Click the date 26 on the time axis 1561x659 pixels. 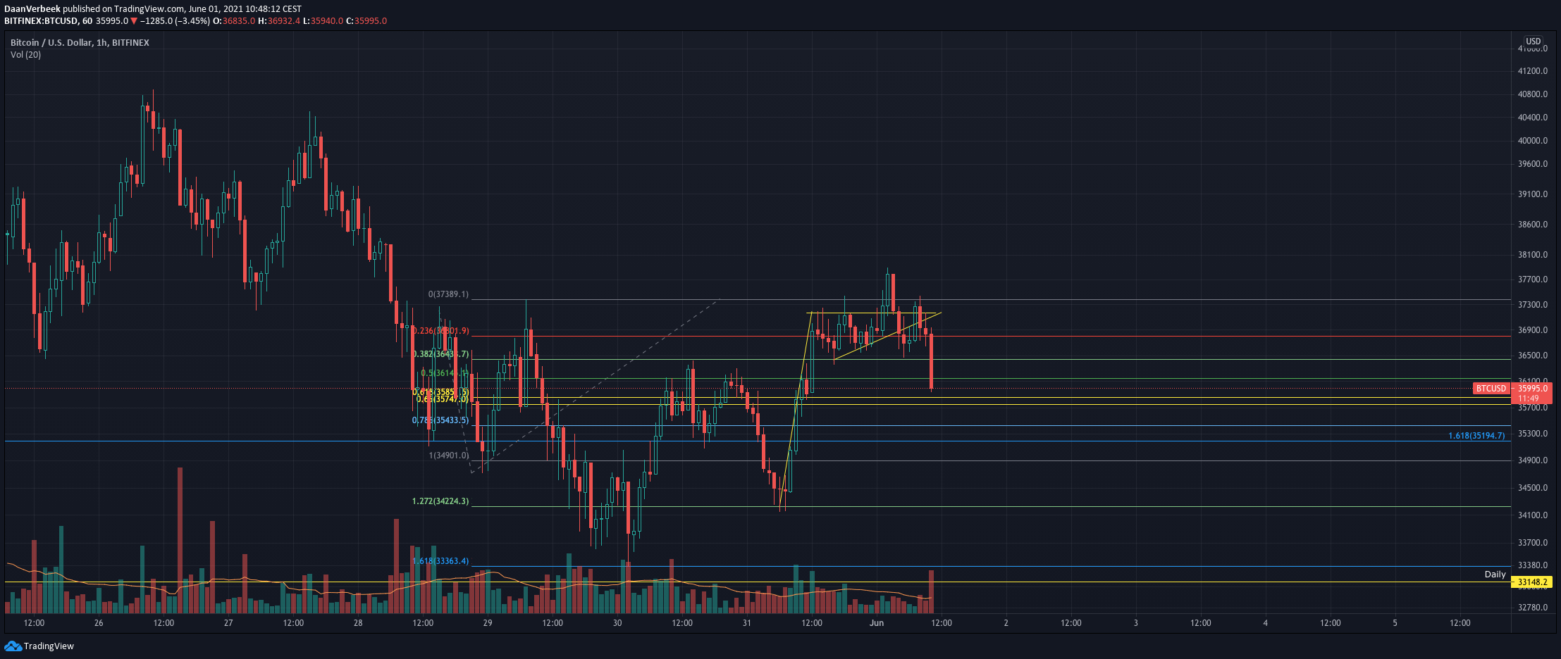tap(99, 623)
